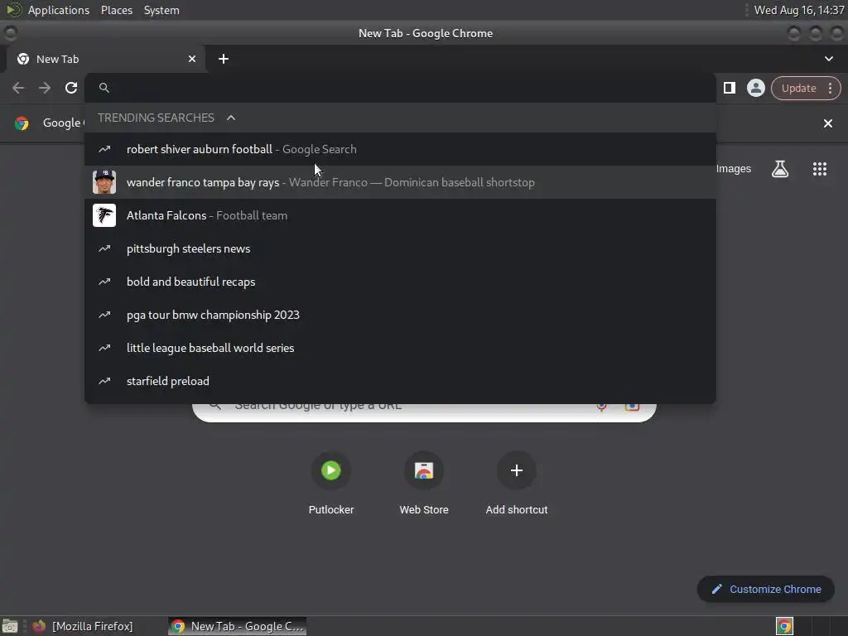The height and width of the screenshot is (636, 848).
Task: Go forward with the forward arrow
Action: pos(45,88)
